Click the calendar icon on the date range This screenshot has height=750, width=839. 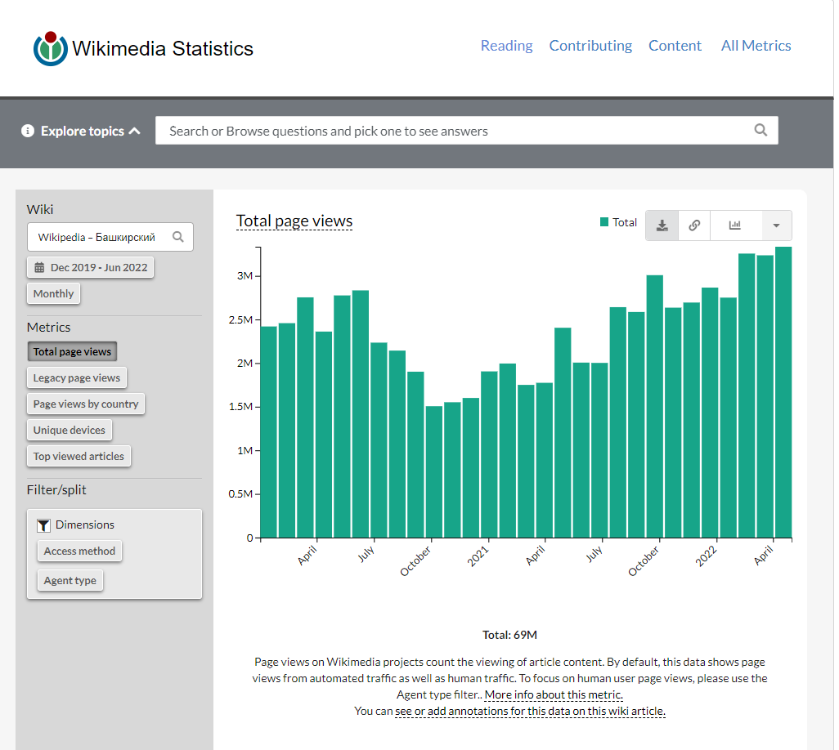point(39,267)
